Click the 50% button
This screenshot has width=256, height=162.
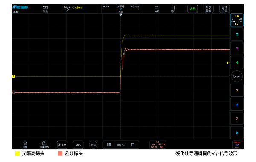pos(78,145)
